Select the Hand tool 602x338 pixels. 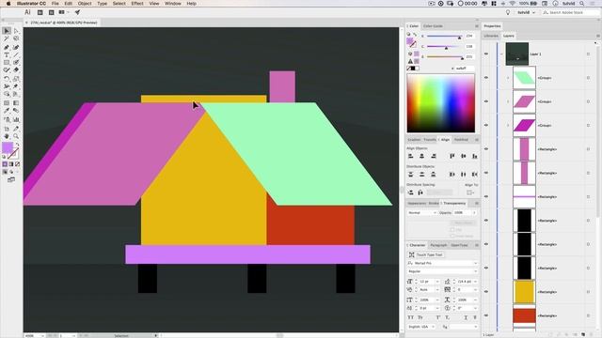[x=7, y=136]
